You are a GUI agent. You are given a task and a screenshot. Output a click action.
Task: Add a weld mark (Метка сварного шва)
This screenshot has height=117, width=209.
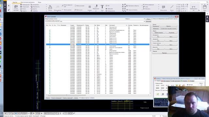tap(67, 6)
